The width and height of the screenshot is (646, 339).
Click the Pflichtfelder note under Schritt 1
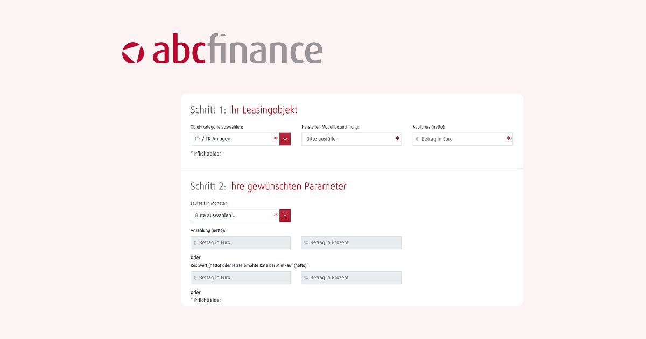pyautogui.click(x=206, y=153)
